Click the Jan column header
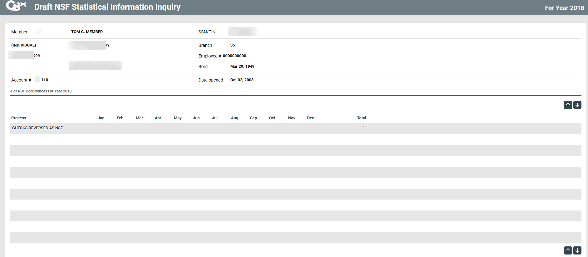The width and height of the screenshot is (588, 257). [101, 118]
